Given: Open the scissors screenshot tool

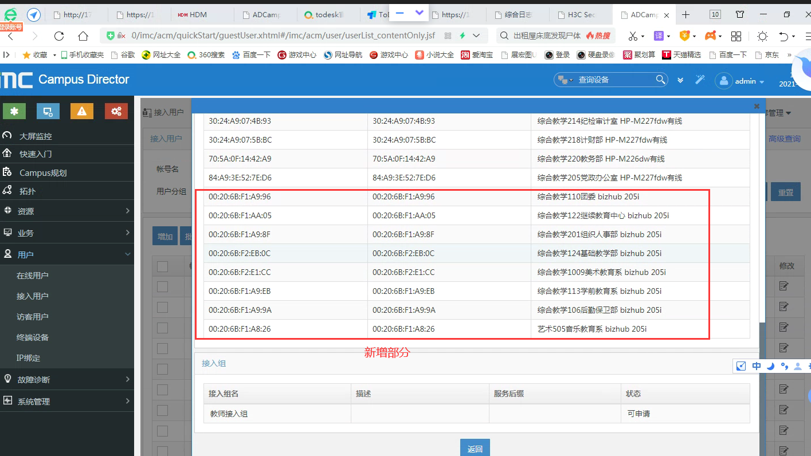Looking at the screenshot, I should (x=633, y=36).
